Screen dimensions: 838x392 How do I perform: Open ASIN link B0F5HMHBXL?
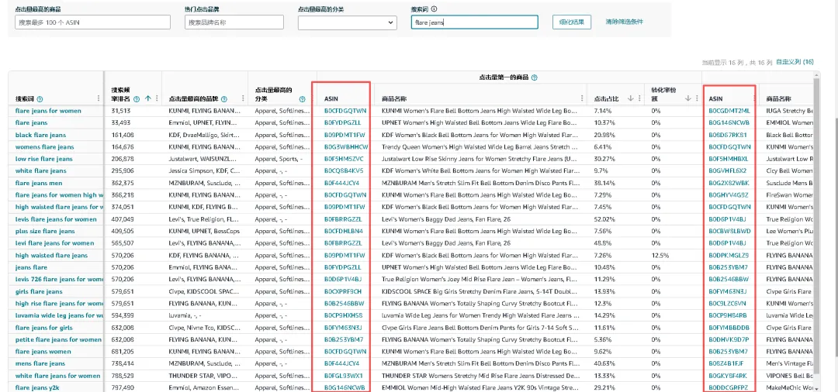(729, 159)
